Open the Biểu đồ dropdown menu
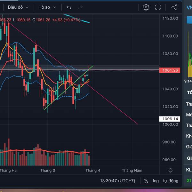The height and width of the screenshot is (192, 192). 18,7
